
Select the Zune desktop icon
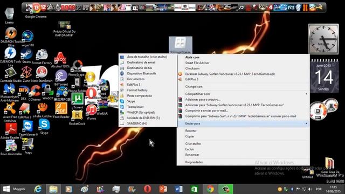tap(26, 74)
